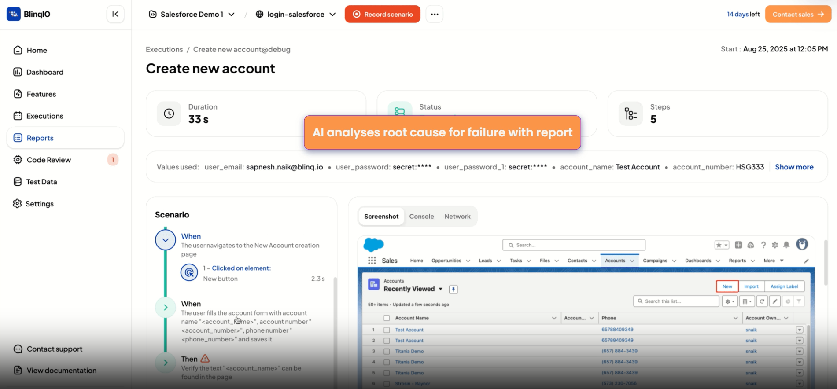Image resolution: width=837 pixels, height=389 pixels.
Task: Click the Assign Label button
Action: pyautogui.click(x=784, y=286)
